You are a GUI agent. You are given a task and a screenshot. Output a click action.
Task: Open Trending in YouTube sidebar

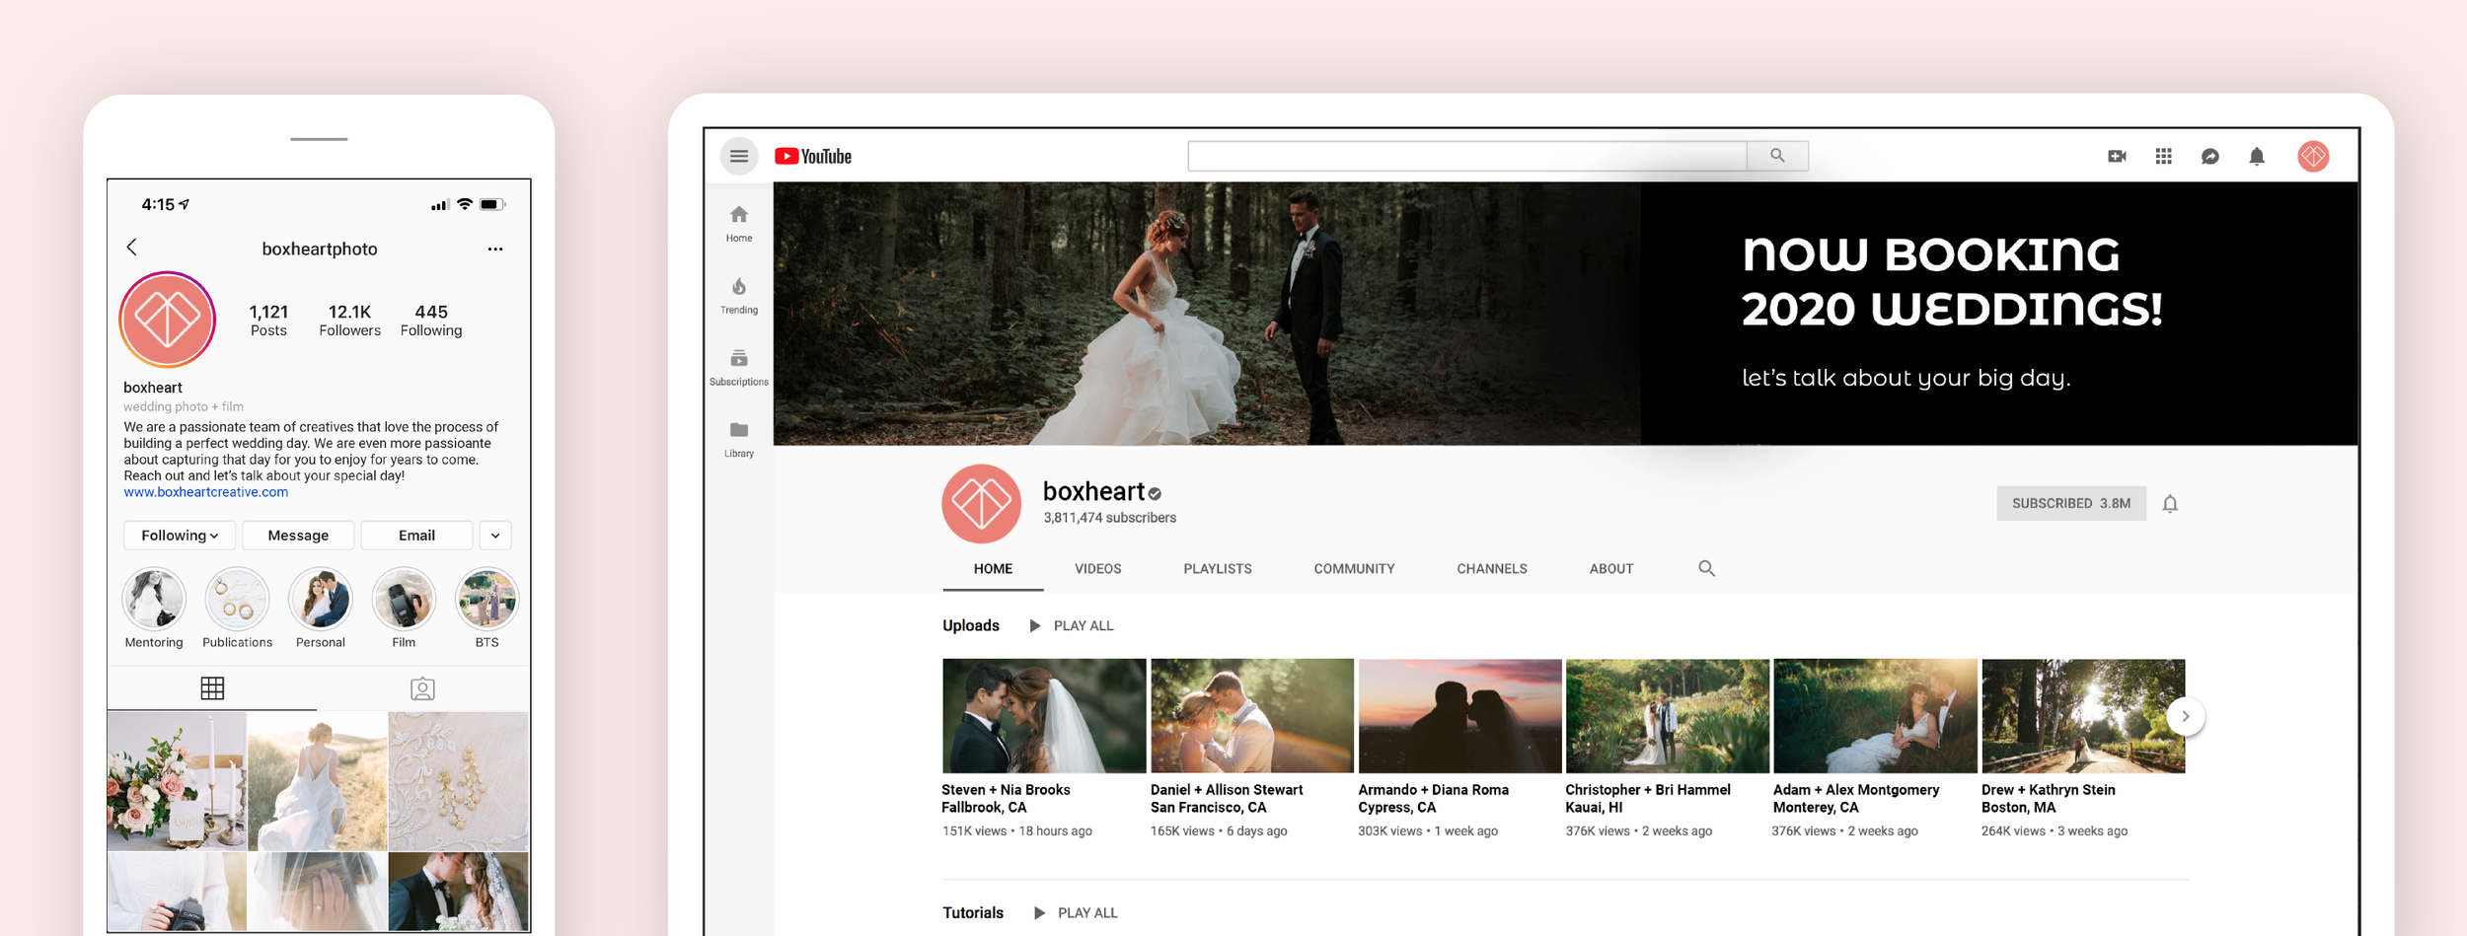738,295
